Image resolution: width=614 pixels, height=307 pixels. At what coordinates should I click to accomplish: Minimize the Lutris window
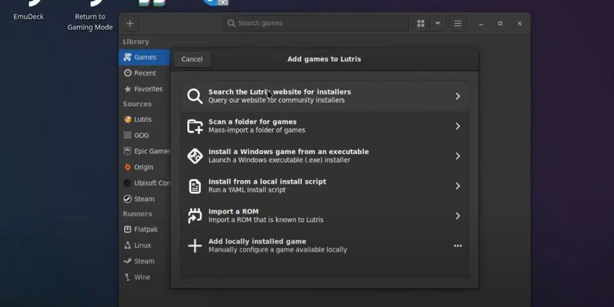481,24
